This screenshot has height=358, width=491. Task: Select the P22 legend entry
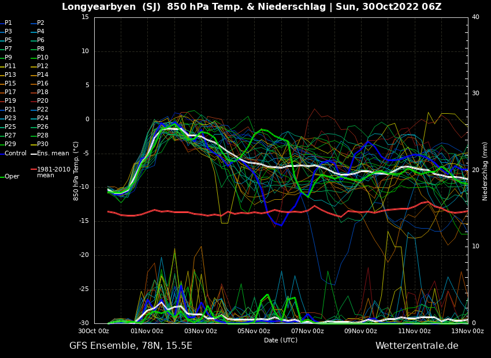coord(43,110)
